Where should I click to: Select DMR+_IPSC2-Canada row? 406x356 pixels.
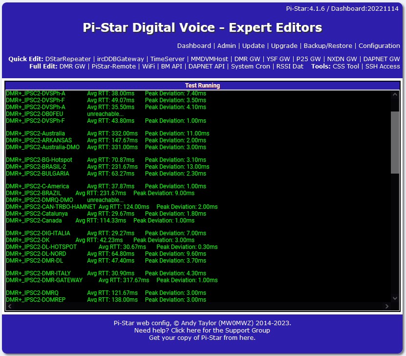point(100,221)
